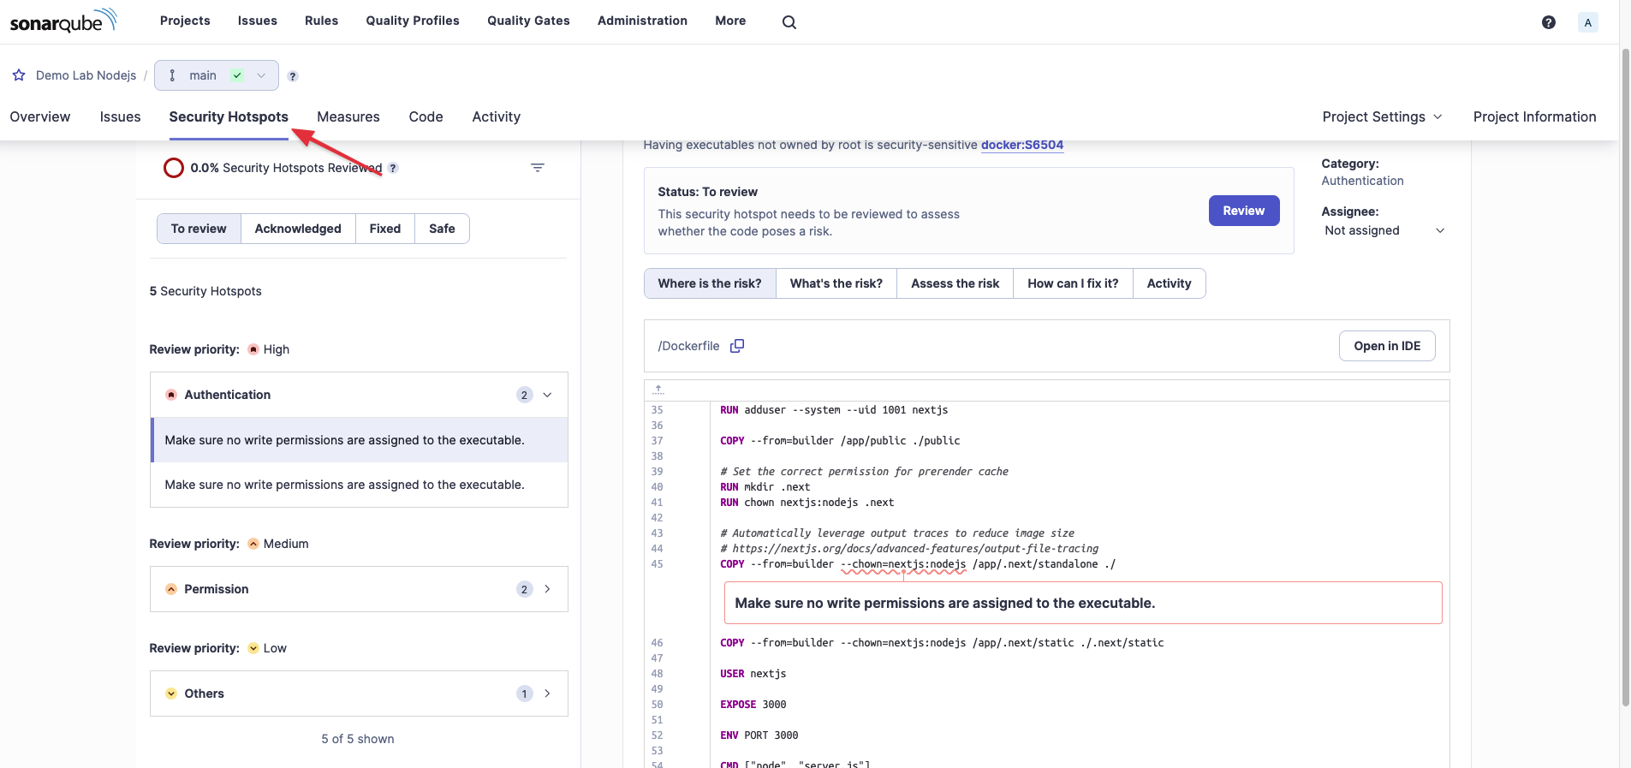Open the docker:S6504 rule link
Image resolution: width=1631 pixels, height=768 pixels.
(1021, 145)
